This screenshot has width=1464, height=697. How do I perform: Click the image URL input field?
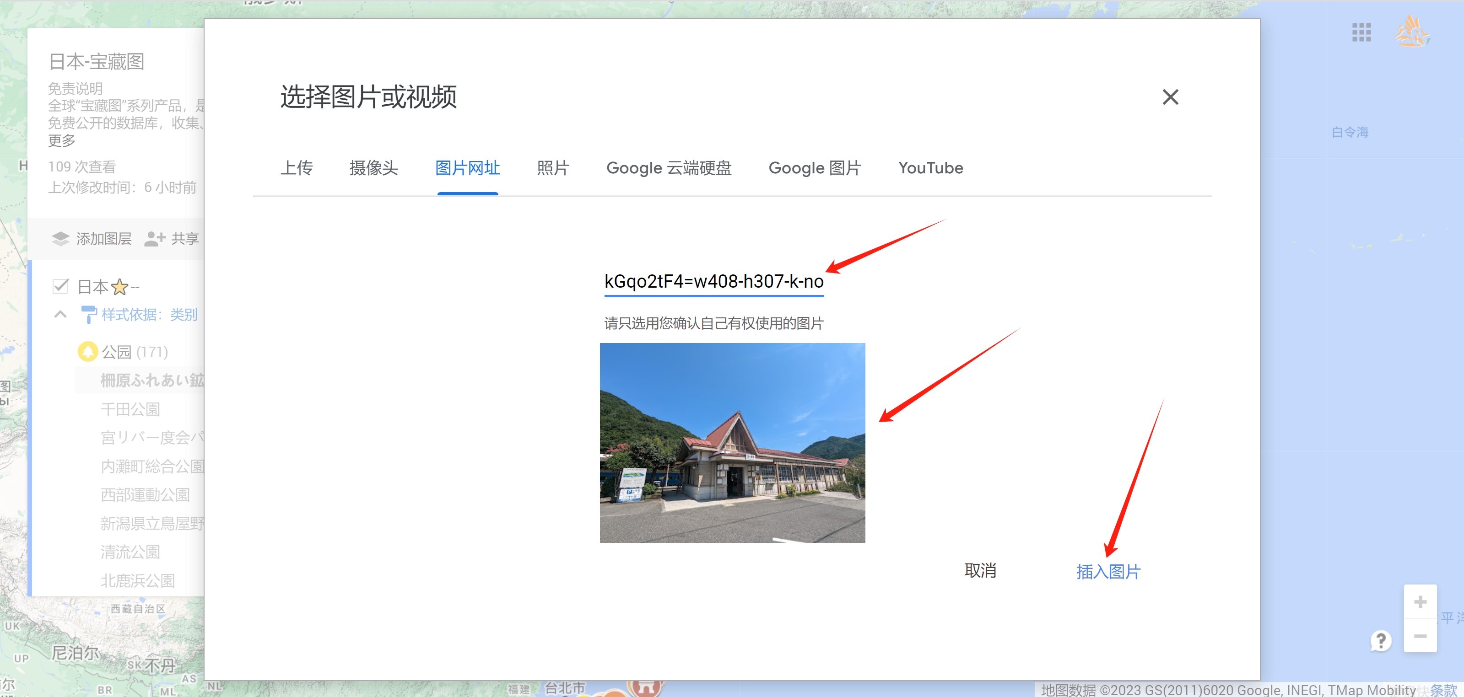713,281
